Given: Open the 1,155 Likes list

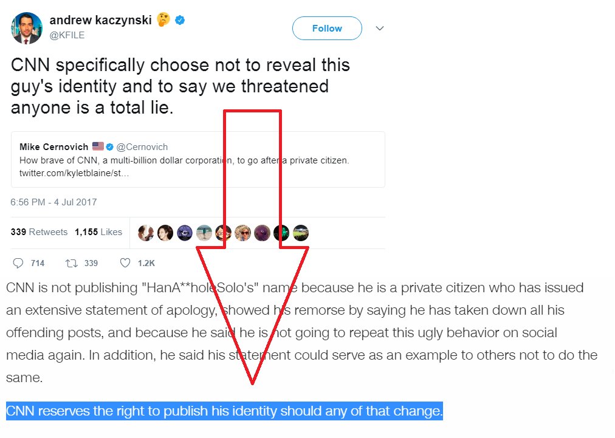Looking at the screenshot, I should tap(98, 232).
